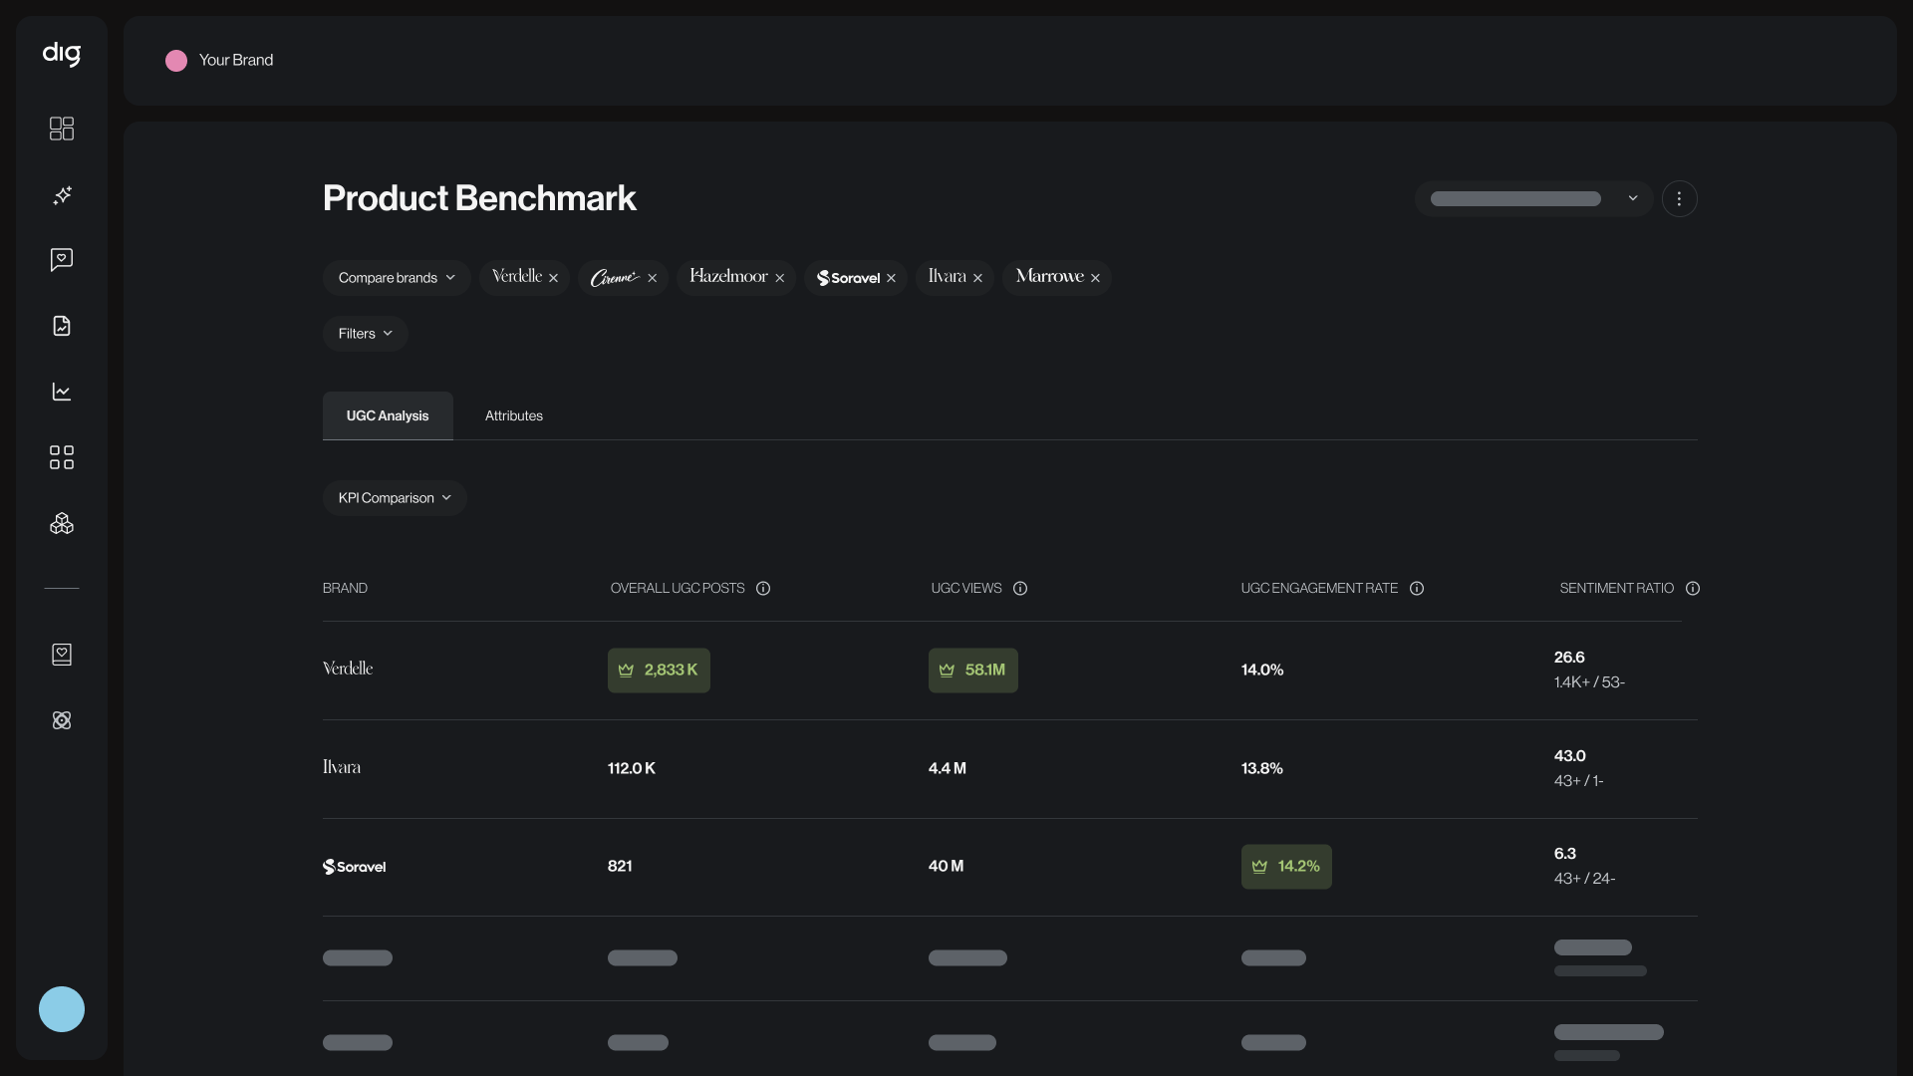Click the Verdelle 58.1M views badge
Image resolution: width=1913 pixels, height=1076 pixels.
click(973, 671)
